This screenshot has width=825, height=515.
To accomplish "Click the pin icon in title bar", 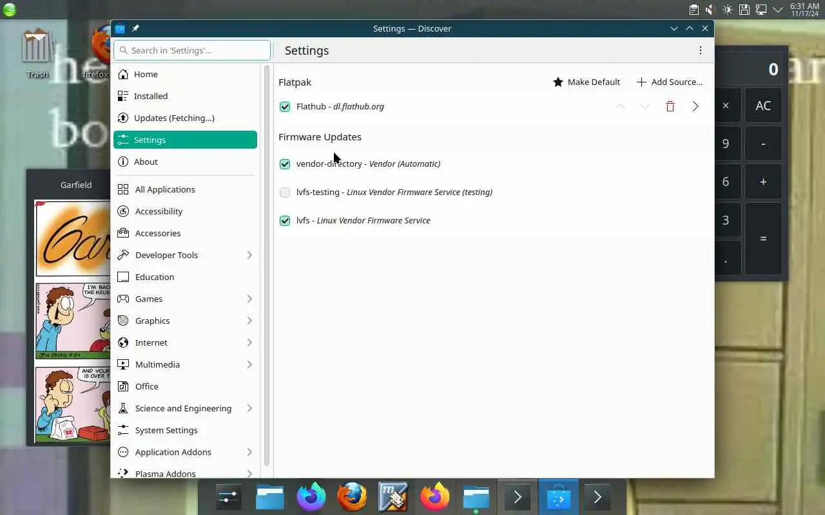I will tap(135, 28).
